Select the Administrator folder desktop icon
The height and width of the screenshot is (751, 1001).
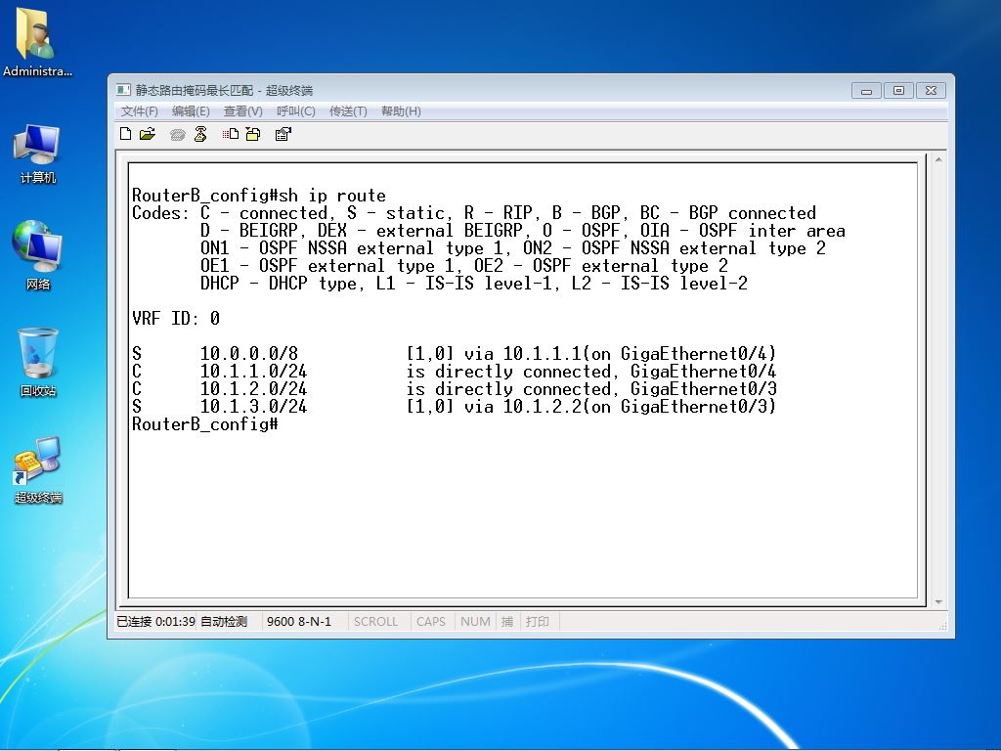click(37, 43)
